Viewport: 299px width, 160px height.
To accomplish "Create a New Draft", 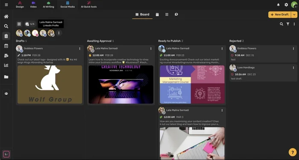I will tap(279, 15).
